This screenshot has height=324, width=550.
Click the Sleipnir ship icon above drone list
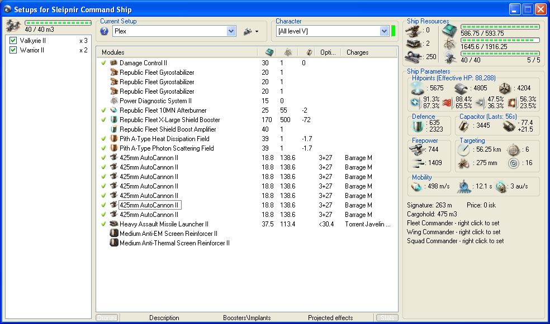coord(13,26)
